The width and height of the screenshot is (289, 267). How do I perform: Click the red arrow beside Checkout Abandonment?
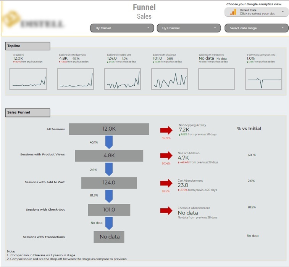[x=166, y=211]
